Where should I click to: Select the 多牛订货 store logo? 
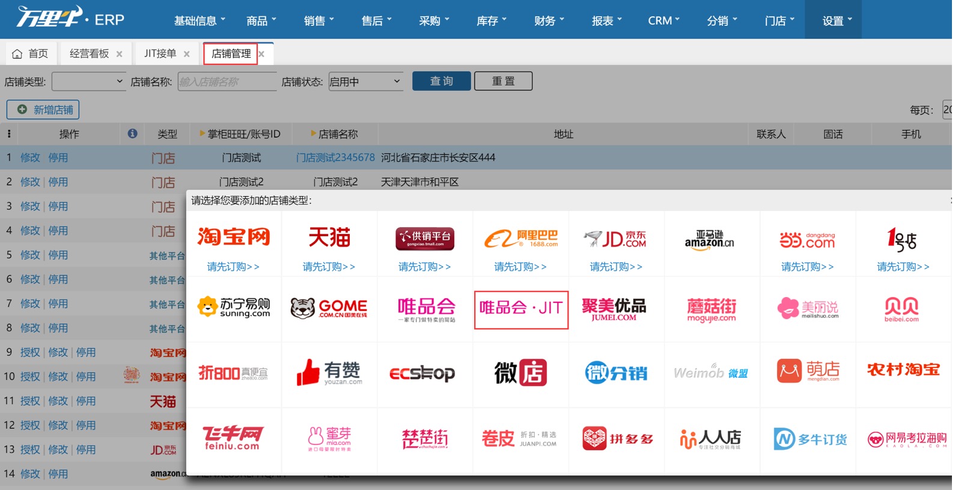point(810,439)
